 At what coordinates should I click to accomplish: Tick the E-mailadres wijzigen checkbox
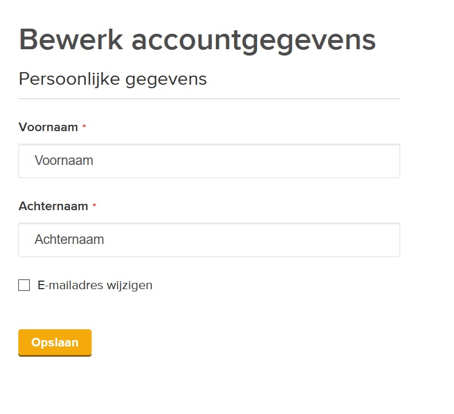tap(24, 285)
